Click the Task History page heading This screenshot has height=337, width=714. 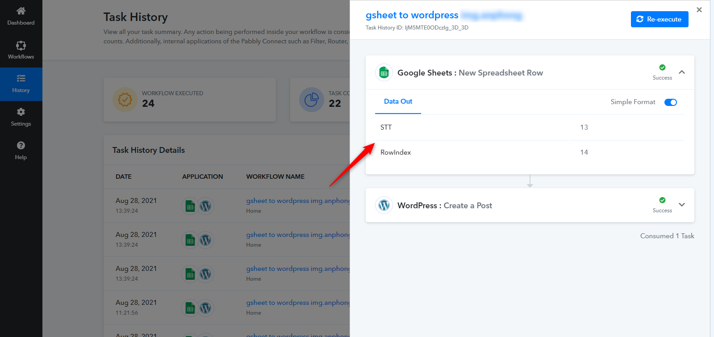(136, 17)
